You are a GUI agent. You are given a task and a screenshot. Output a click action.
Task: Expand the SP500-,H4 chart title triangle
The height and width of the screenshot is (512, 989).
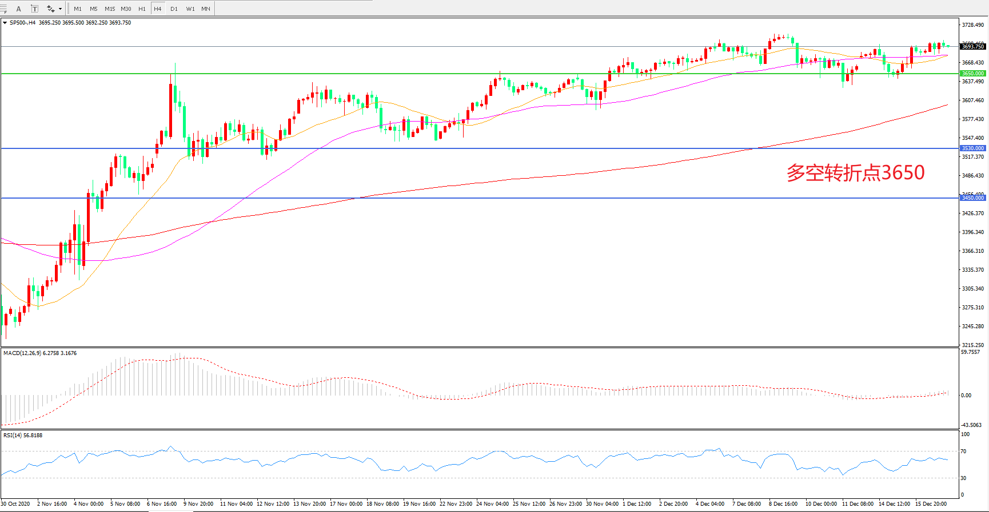coord(5,23)
